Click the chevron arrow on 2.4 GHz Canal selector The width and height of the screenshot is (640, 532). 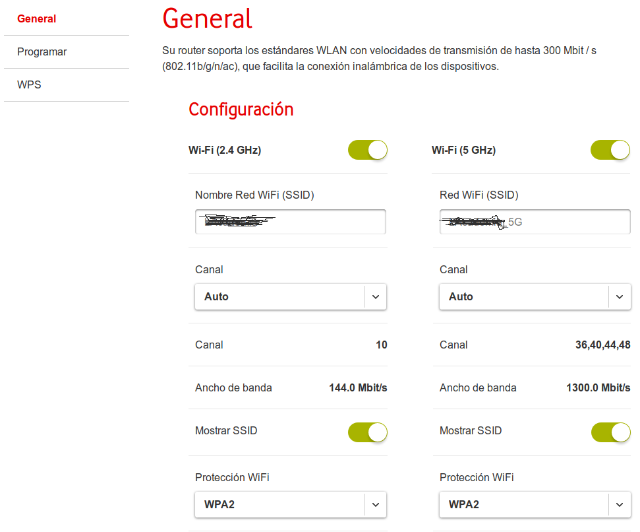tap(375, 297)
